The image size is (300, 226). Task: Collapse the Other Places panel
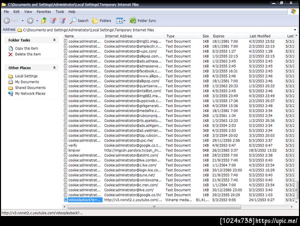[54, 67]
